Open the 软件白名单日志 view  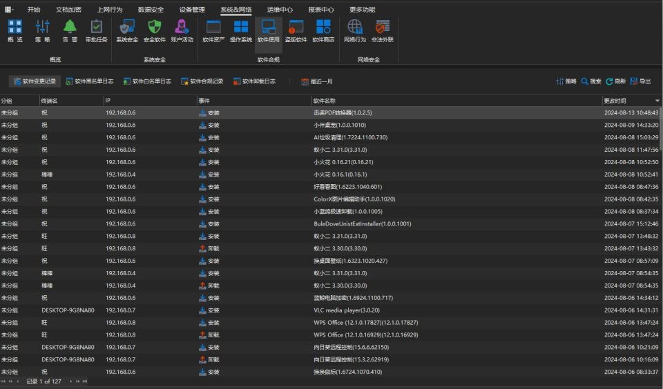click(x=147, y=81)
